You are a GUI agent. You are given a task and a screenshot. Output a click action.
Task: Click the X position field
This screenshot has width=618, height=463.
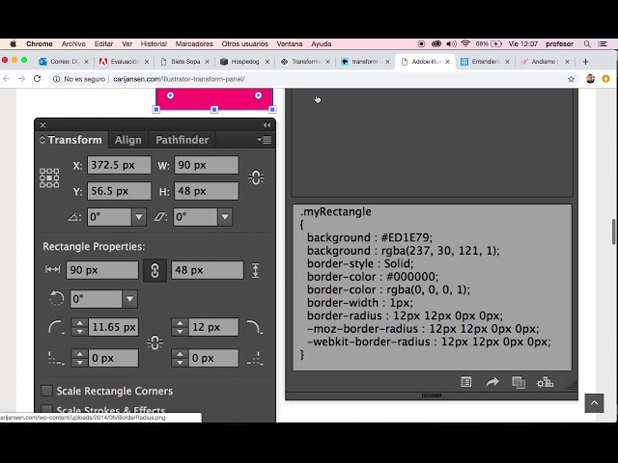pos(119,165)
